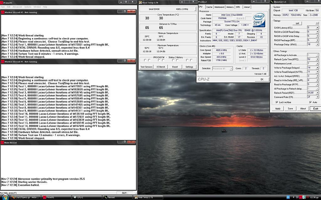The width and height of the screenshot is (321, 200).
Task: Open Command Rate (CR) dropdown
Action: 317,97
